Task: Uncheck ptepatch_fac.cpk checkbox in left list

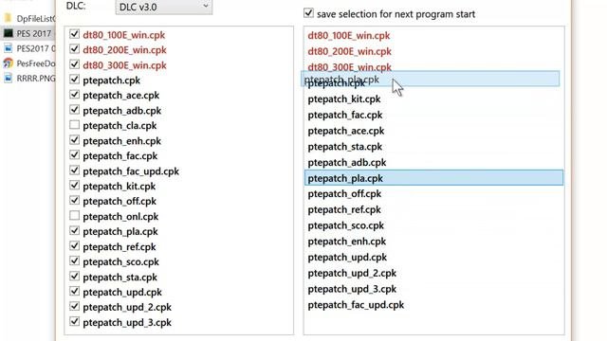Action: tap(74, 155)
